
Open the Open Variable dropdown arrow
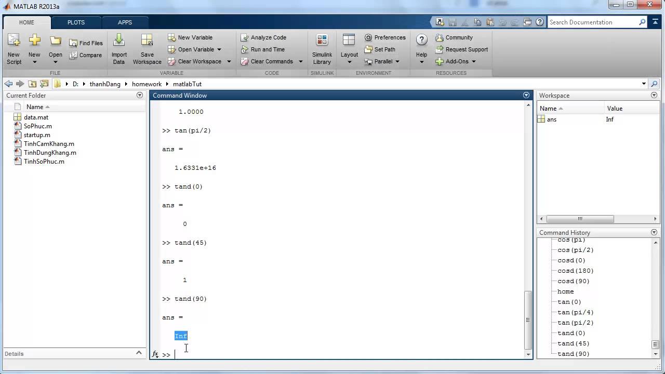219,49
